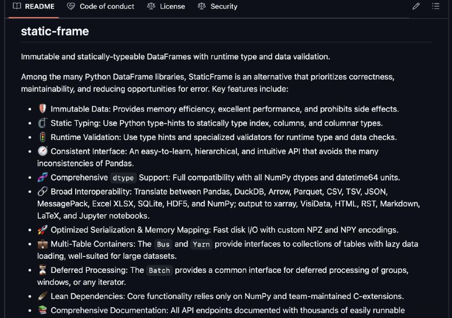The width and height of the screenshot is (452, 318).
Task: Click the heart icon beside Code of conduct
Action: pyautogui.click(x=71, y=6)
